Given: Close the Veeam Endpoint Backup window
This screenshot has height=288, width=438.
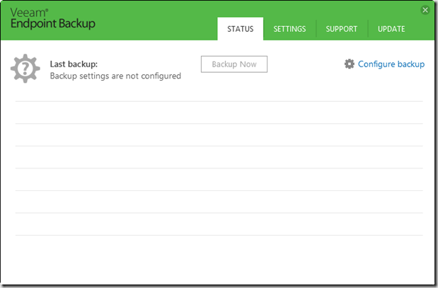Looking at the screenshot, I should [425, 11].
